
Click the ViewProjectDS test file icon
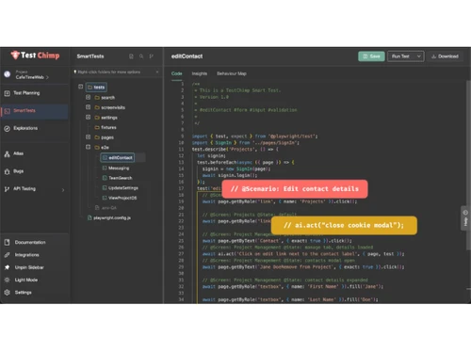pyautogui.click(x=105, y=198)
